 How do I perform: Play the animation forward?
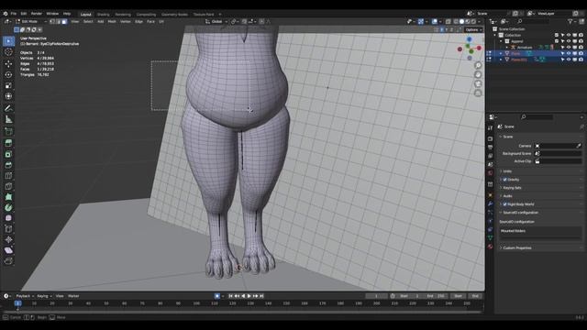click(x=249, y=296)
